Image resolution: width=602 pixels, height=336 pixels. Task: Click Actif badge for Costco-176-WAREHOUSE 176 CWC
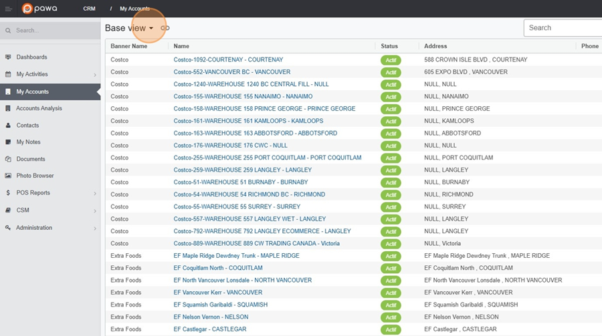(x=391, y=146)
